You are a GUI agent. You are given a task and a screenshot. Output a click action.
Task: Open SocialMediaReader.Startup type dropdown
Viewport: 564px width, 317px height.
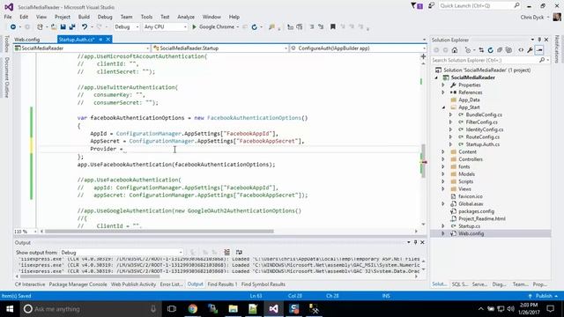click(220, 48)
